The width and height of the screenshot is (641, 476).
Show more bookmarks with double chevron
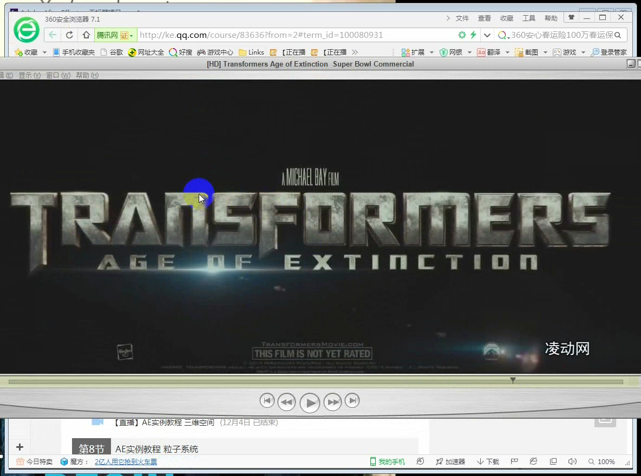pos(355,52)
